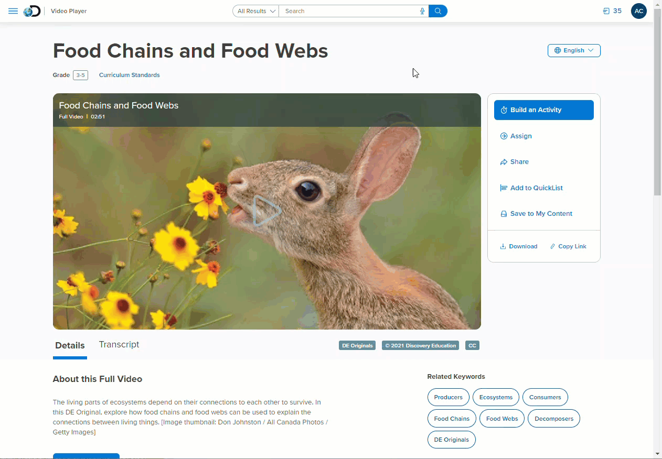The height and width of the screenshot is (459, 662).
Task: Download the video using Download link
Action: coord(519,246)
